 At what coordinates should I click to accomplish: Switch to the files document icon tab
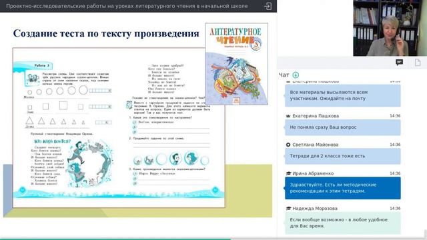point(418,62)
